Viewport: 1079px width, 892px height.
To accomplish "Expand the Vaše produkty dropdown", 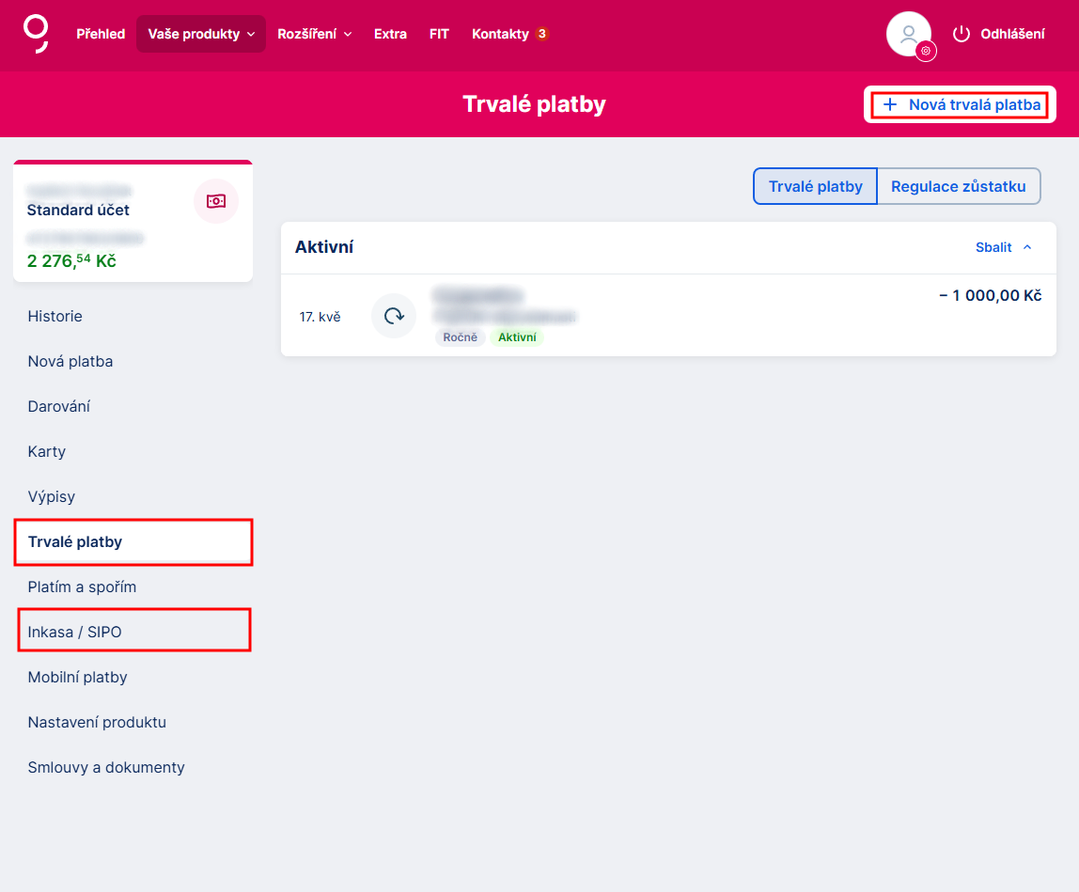I will (x=200, y=34).
